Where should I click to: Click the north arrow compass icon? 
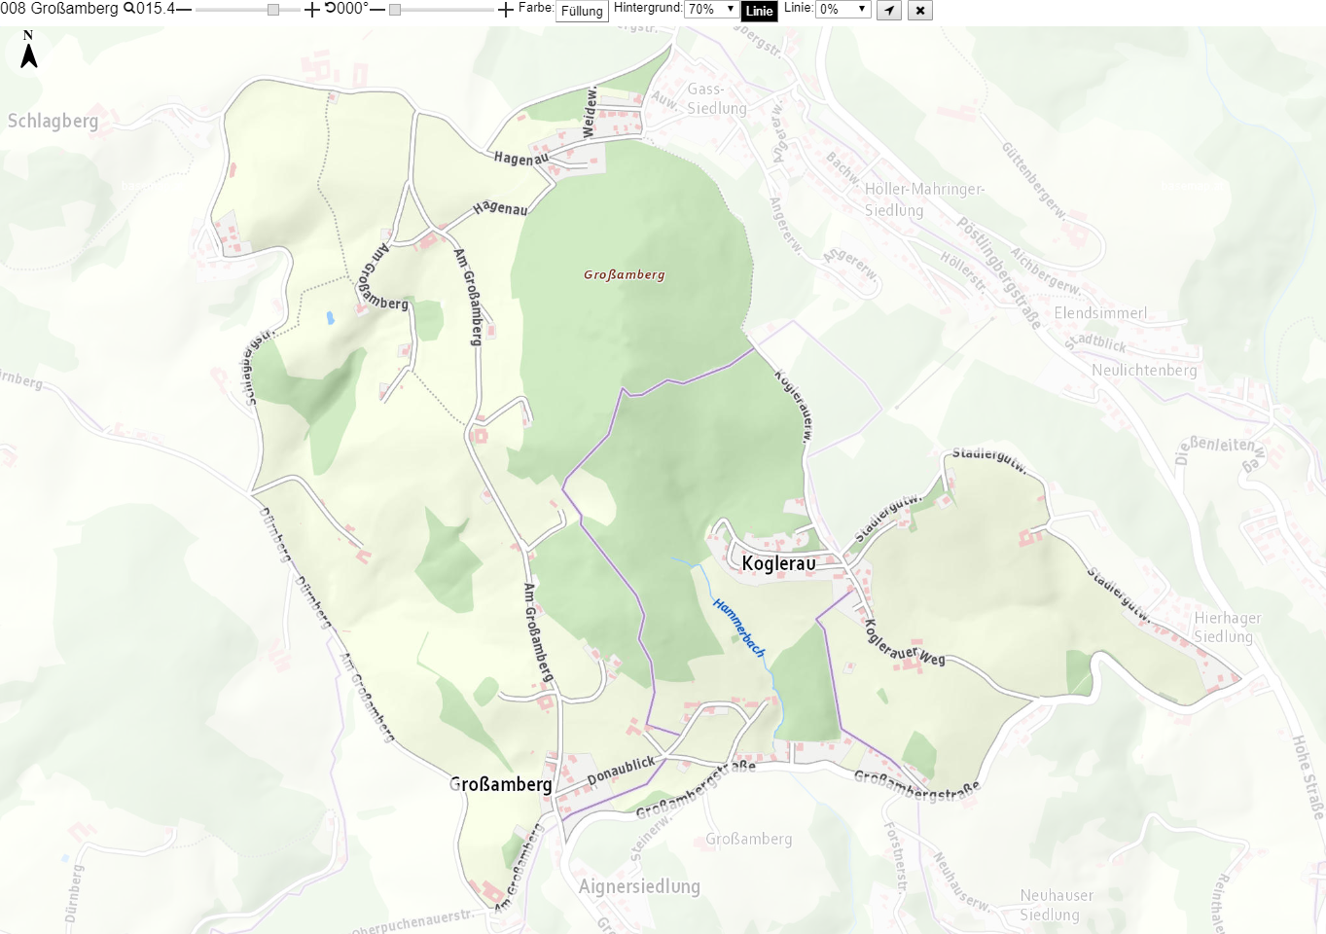29,49
